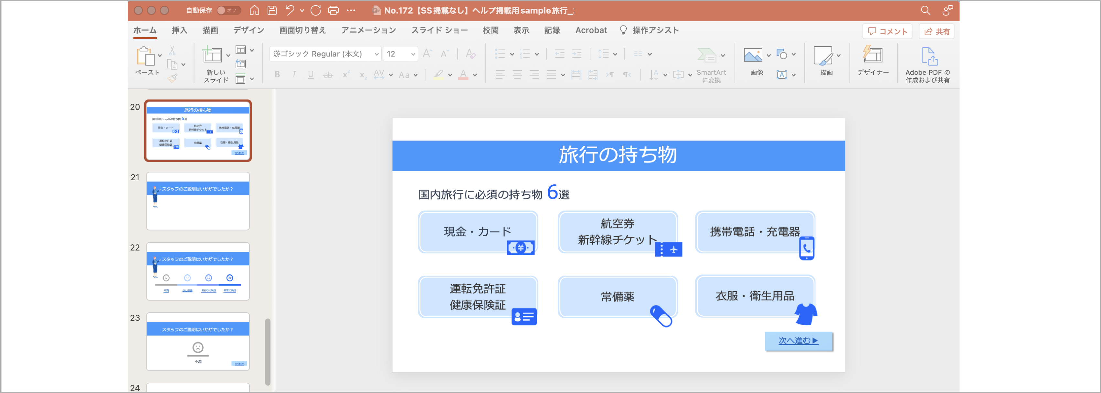The width and height of the screenshot is (1101, 393).
Task: Click the Increase Font Size icon
Action: pyautogui.click(x=427, y=54)
